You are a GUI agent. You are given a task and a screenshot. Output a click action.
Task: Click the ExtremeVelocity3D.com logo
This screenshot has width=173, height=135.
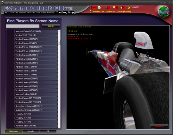tap(38, 8)
